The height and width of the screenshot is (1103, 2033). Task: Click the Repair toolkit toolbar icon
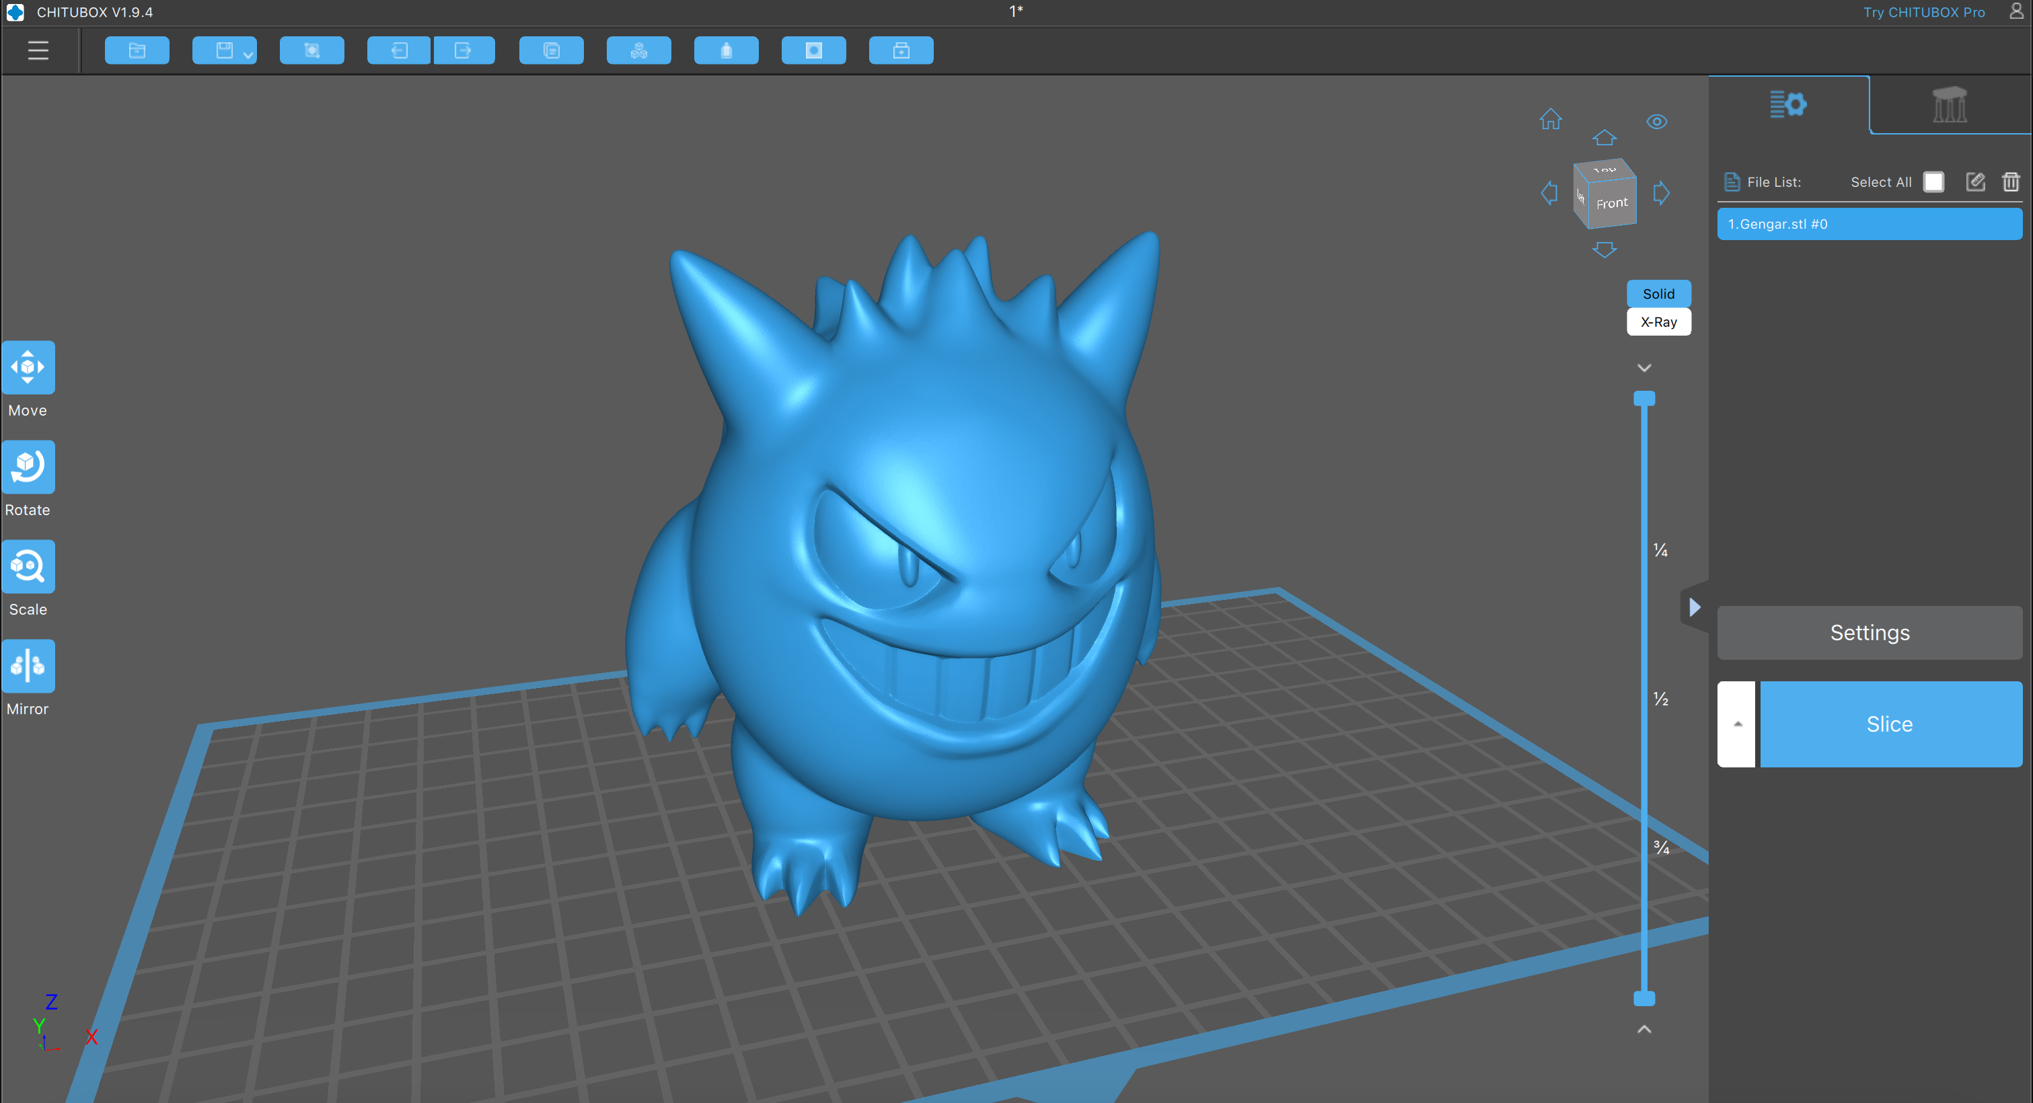coord(901,50)
